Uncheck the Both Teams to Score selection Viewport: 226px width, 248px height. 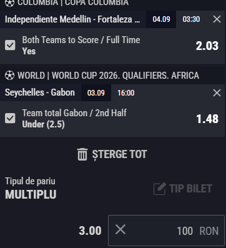(10, 45)
